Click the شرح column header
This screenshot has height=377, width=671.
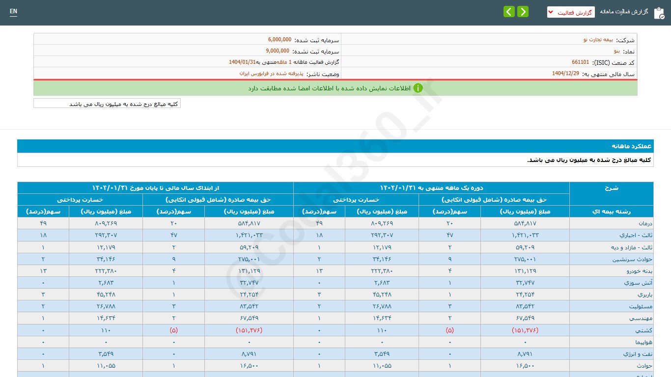(611, 188)
